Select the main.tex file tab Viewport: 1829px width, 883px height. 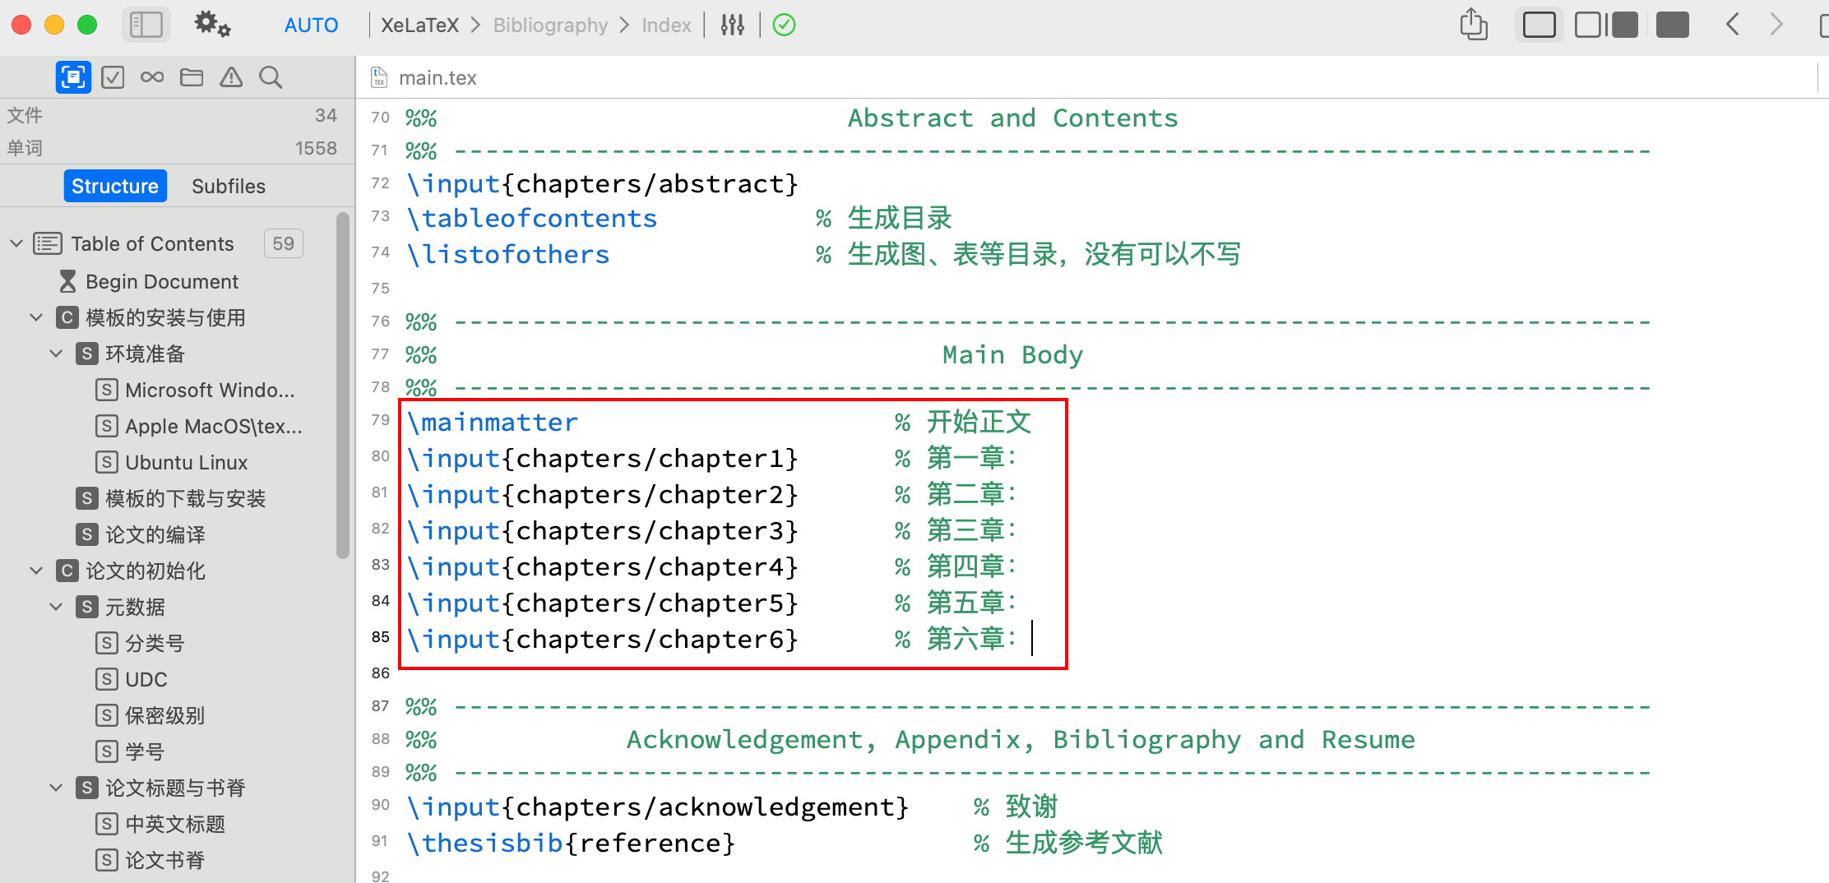point(438,77)
